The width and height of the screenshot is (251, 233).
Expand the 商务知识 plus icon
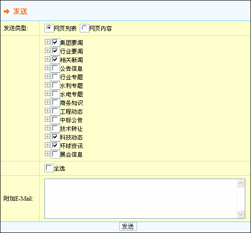click(47, 102)
